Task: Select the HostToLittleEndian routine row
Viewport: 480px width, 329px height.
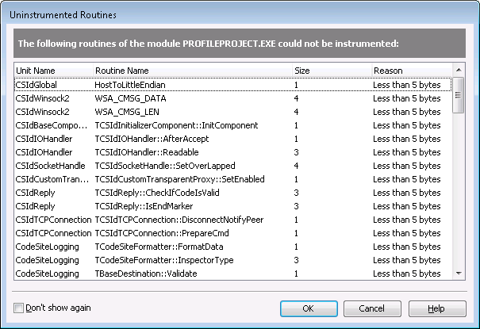Action: pyautogui.click(x=233, y=85)
